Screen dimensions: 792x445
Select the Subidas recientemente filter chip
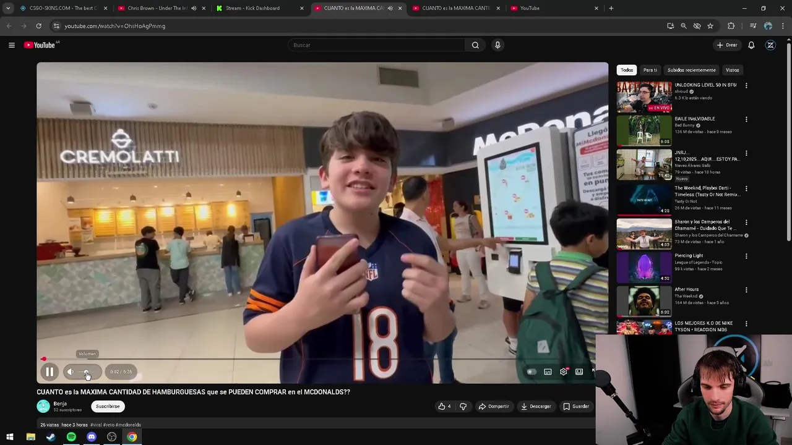tap(691, 70)
